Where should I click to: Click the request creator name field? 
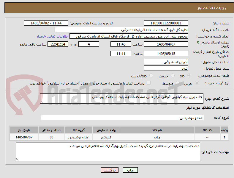(x=129, y=36)
